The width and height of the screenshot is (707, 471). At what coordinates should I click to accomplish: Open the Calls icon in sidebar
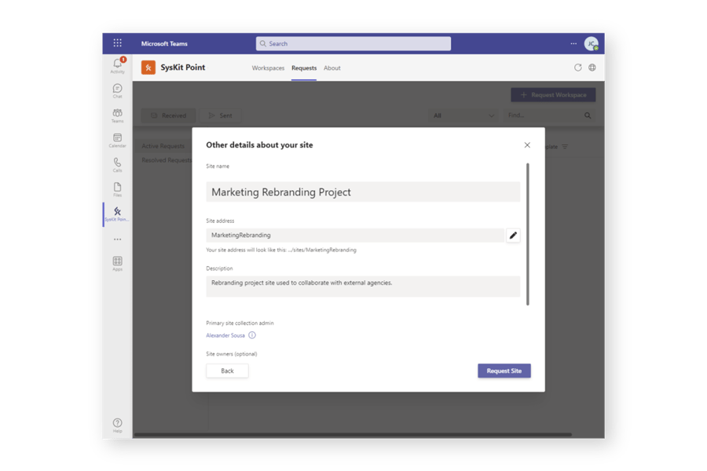pyautogui.click(x=117, y=165)
